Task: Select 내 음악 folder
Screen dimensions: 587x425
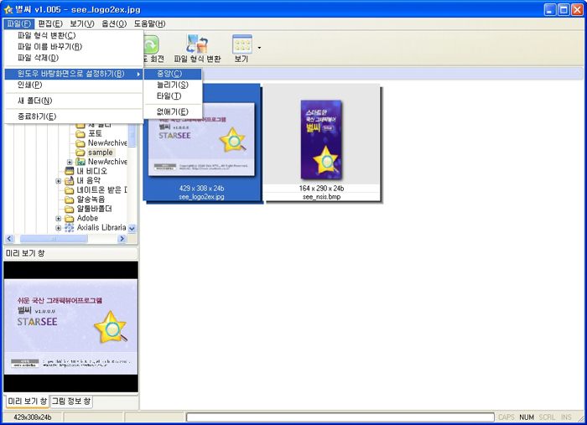Action: click(x=88, y=180)
